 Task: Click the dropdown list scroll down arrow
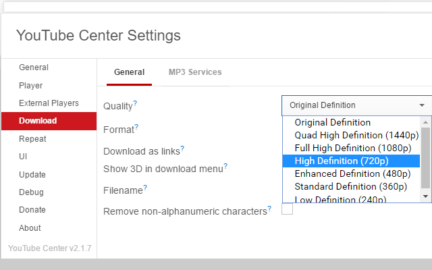point(425,196)
